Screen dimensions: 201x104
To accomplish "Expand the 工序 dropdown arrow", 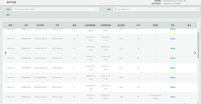I will click(x=97, y=10).
